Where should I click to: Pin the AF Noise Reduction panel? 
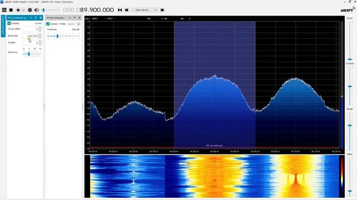click(x=74, y=18)
